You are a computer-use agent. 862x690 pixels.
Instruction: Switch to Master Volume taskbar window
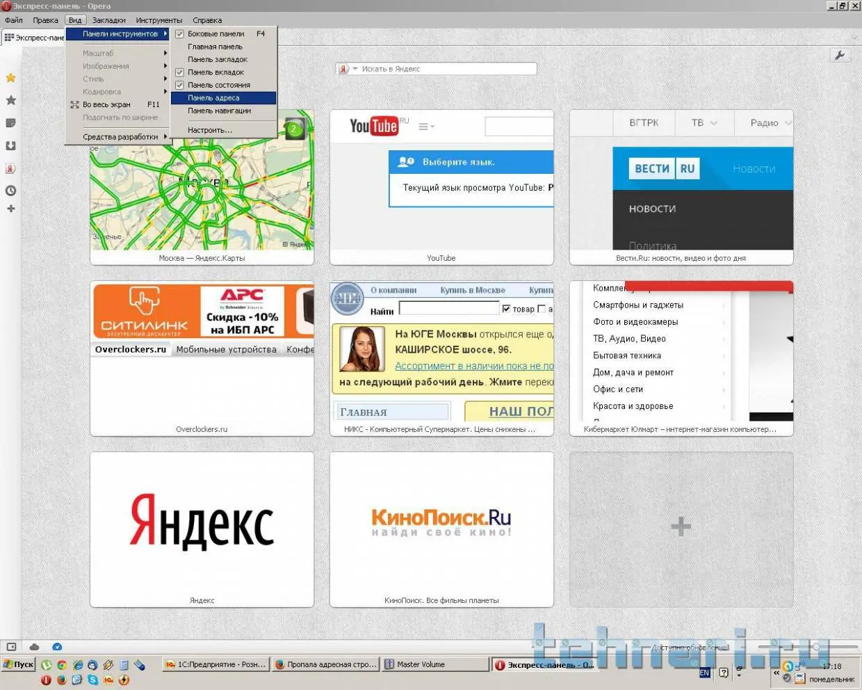(x=435, y=664)
